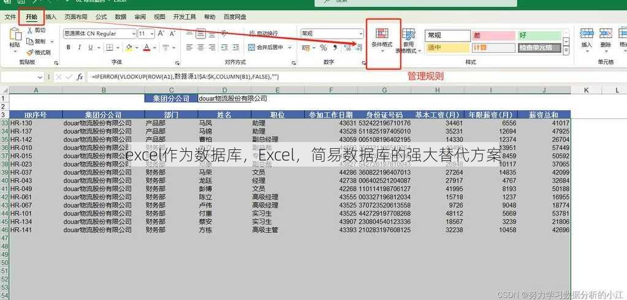
Task: Click Merge and Center (合并后居中) icon
Action: click(x=251, y=48)
